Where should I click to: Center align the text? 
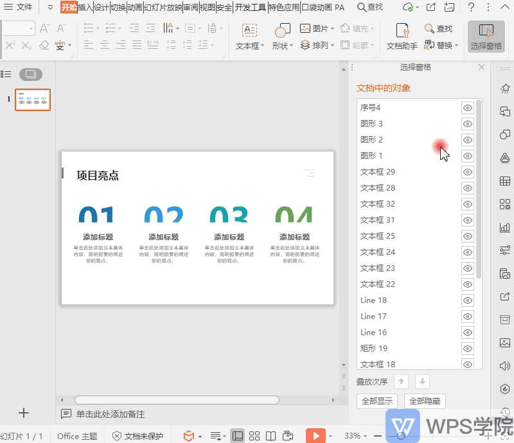pyautogui.click(x=105, y=44)
